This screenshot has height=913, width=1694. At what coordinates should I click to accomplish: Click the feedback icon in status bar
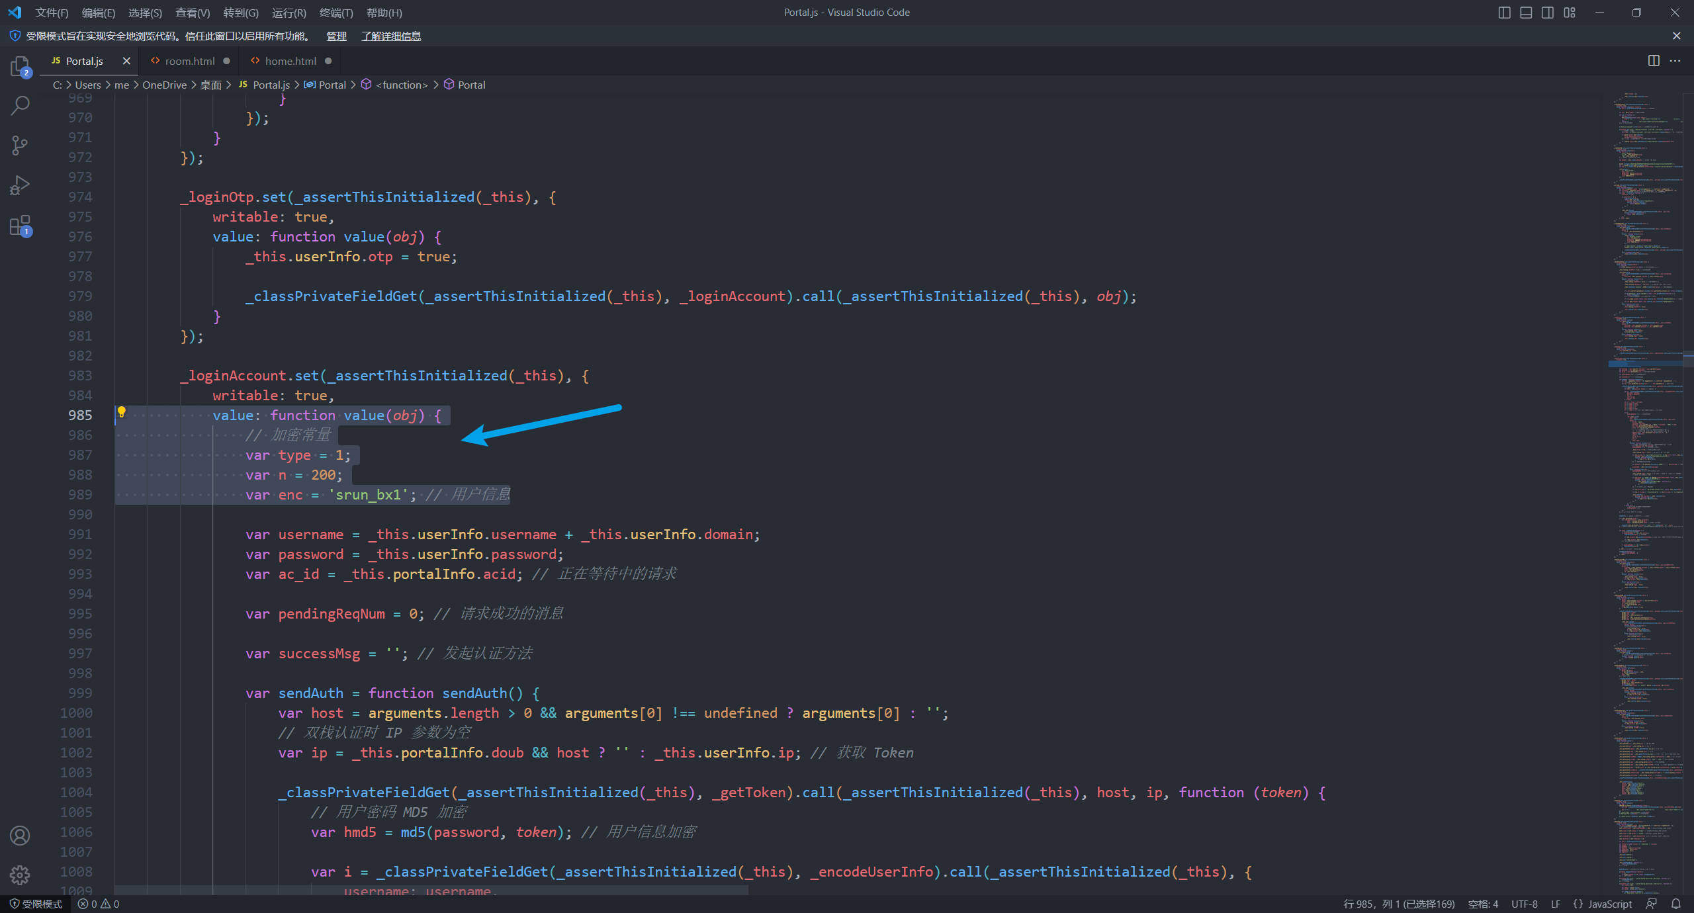[x=1652, y=904]
